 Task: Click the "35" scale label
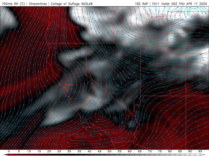tap(79, 151)
